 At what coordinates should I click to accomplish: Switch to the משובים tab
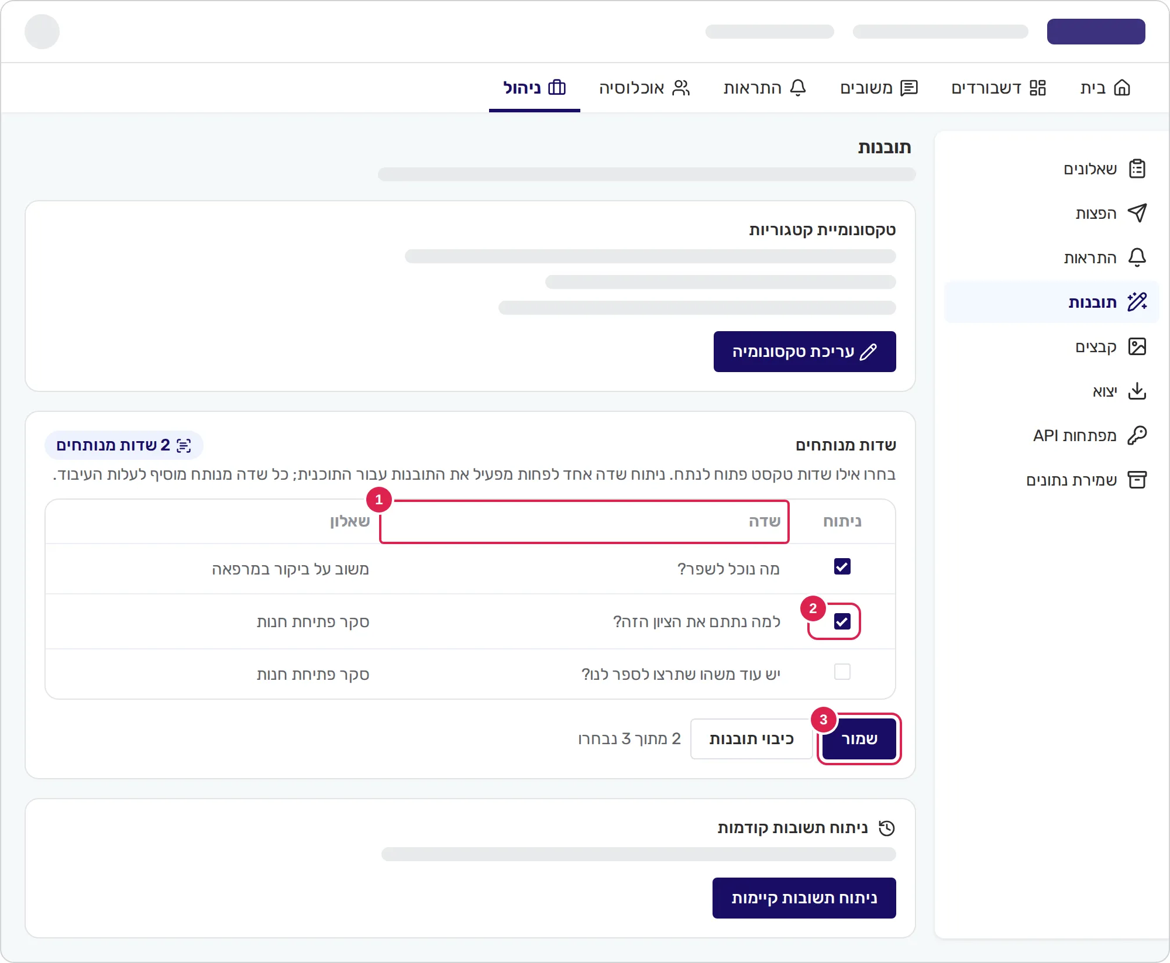[879, 88]
